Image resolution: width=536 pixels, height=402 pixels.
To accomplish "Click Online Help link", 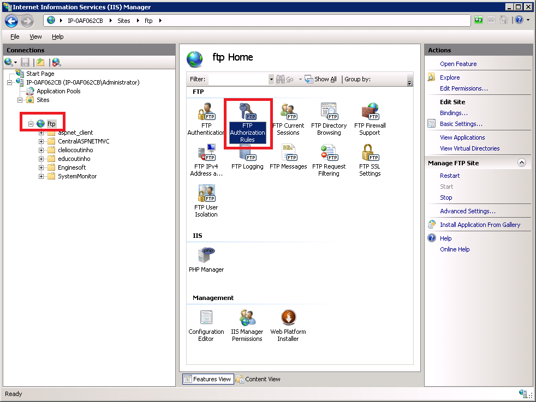I will point(455,250).
